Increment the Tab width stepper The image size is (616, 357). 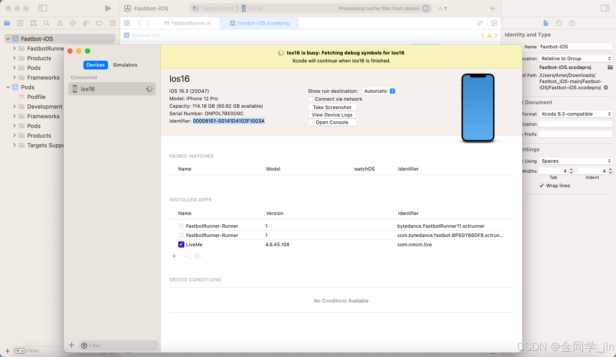click(x=571, y=169)
